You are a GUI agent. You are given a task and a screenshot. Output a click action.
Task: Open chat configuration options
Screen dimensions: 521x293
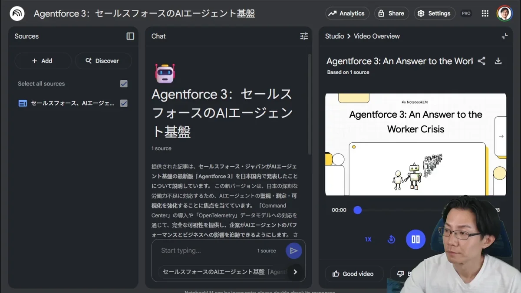tap(304, 36)
